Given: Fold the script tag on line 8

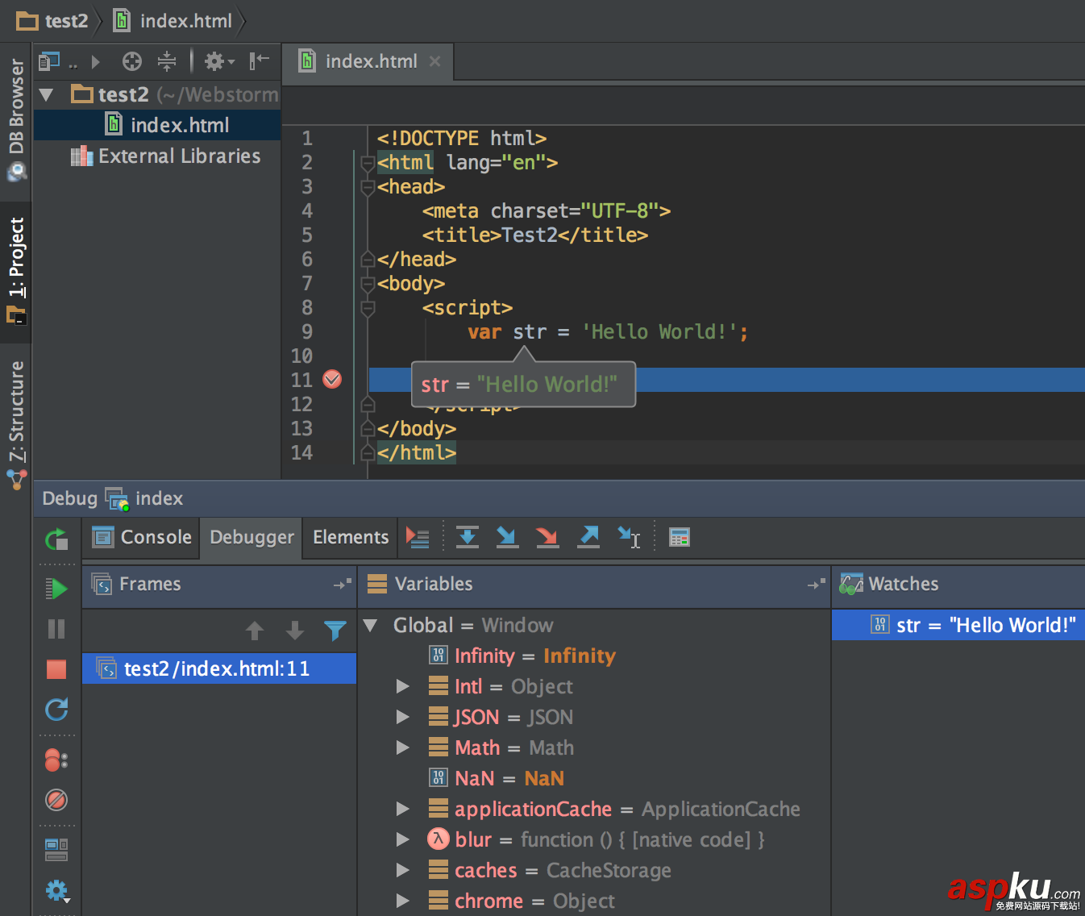Looking at the screenshot, I should [x=368, y=309].
